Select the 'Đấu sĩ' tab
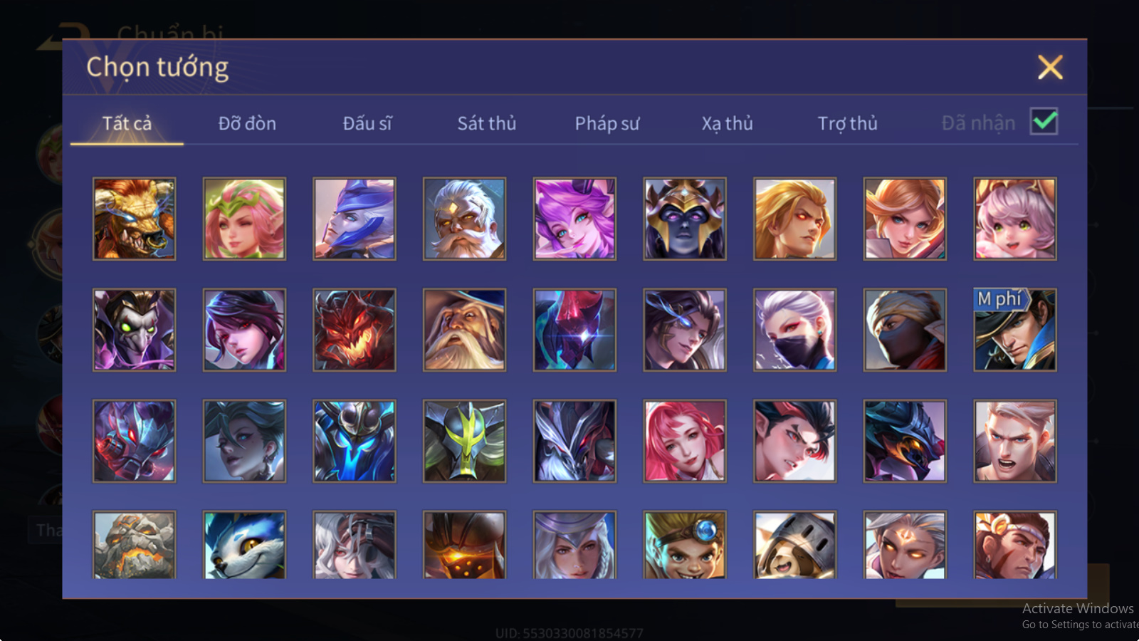1139x641 pixels. [x=367, y=123]
